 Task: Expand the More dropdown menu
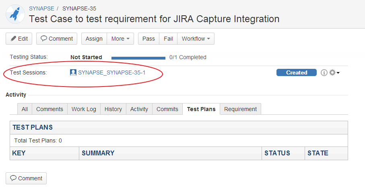click(x=120, y=39)
